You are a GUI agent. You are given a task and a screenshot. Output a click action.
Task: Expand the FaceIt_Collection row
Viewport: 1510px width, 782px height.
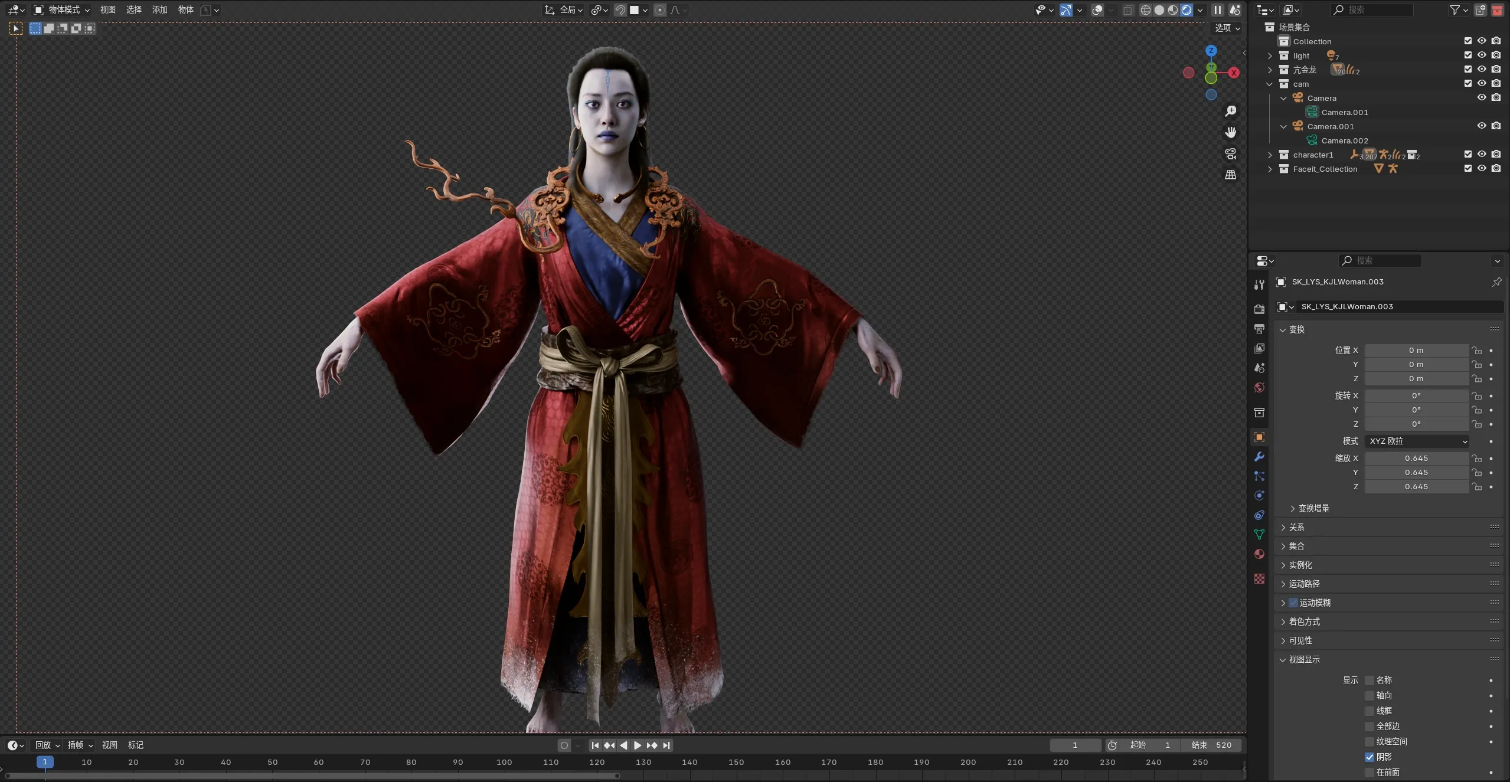point(1270,169)
